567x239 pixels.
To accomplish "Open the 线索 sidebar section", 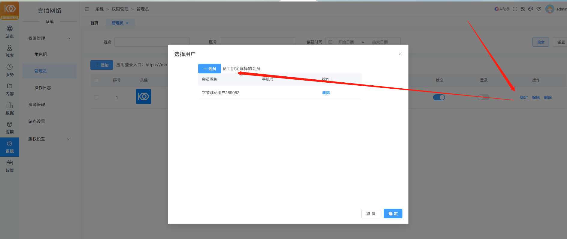I will [x=10, y=51].
